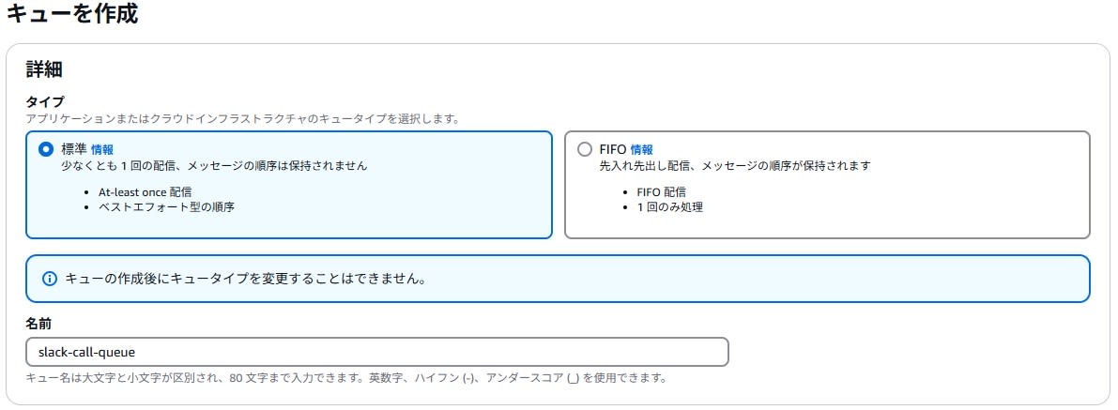Select the 標準 queue type radio button
The width and height of the screenshot is (1118, 410).
46,149
